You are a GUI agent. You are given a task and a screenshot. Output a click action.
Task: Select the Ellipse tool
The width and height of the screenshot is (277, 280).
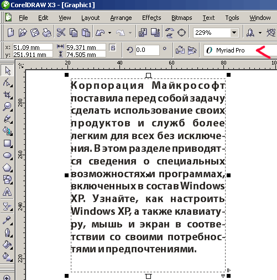point(7,155)
